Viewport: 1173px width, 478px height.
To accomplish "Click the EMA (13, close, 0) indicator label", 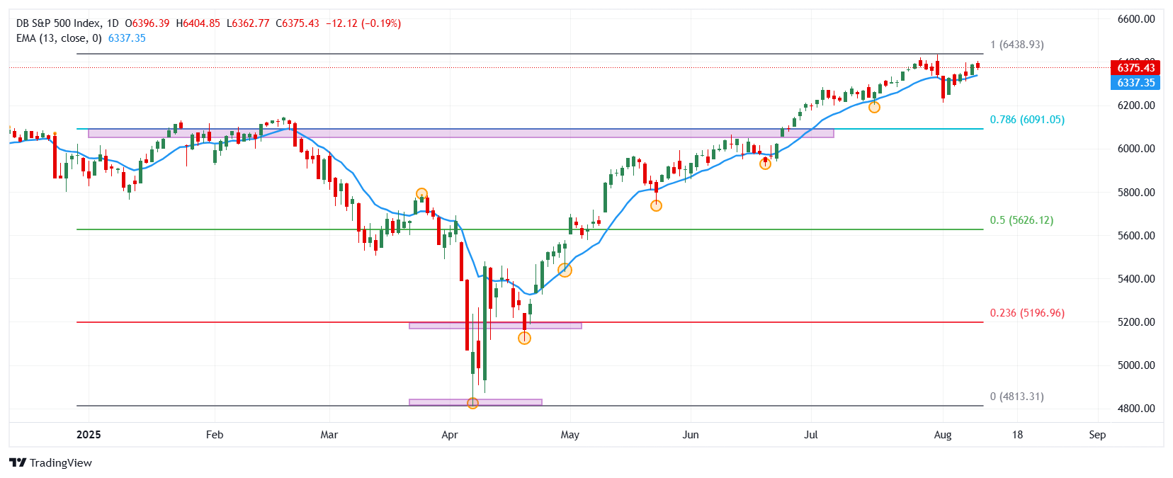I will [59, 38].
